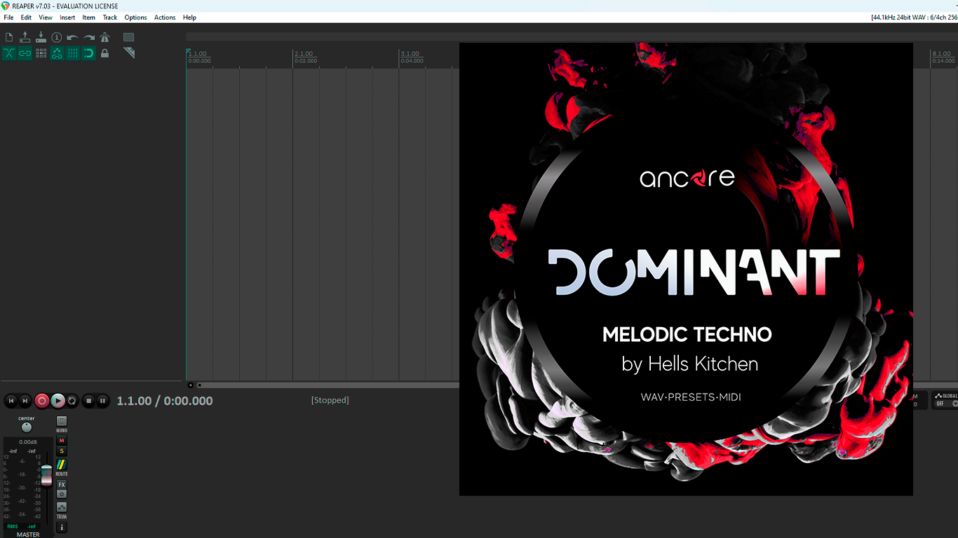This screenshot has height=538, width=958.
Task: Click timeline ruler marker 3.1.00
Action: point(410,54)
